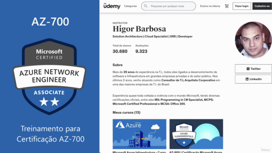The image size is (272, 153).
Task: Open the Categorias menu
Action: pyautogui.click(x=130, y=6)
